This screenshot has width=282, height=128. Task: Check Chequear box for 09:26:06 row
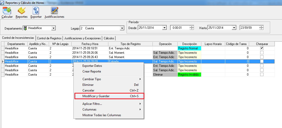click(262, 53)
